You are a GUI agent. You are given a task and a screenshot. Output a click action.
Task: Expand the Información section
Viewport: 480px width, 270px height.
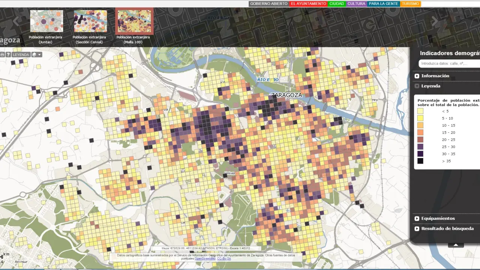[435, 76]
